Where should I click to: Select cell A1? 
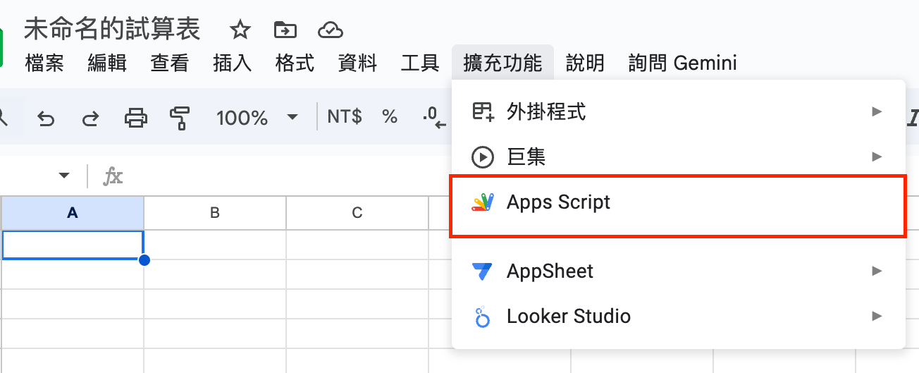tap(73, 245)
